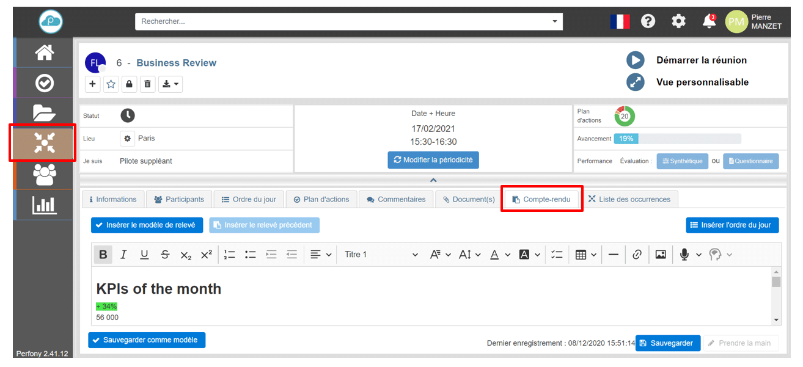Collapse meeting details with chevron up
The height and width of the screenshot is (367, 803).
click(x=433, y=180)
